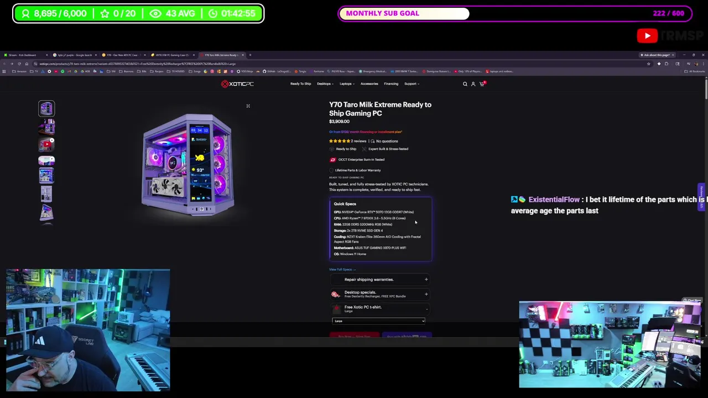Click the View Full Specs link
The image size is (708, 398).
coord(342,269)
